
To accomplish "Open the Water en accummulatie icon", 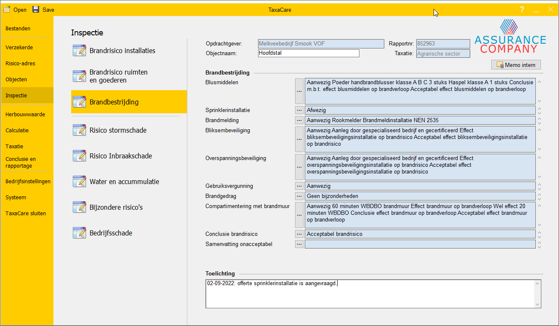I will tap(79, 182).
